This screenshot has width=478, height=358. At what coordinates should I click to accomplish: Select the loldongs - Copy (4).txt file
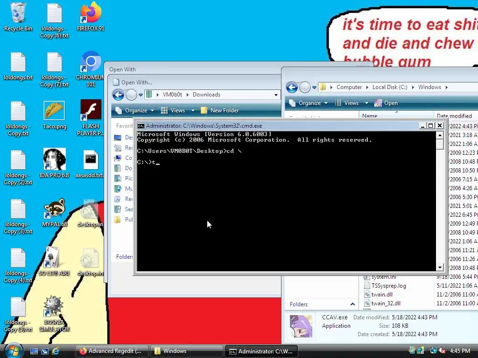click(18, 265)
